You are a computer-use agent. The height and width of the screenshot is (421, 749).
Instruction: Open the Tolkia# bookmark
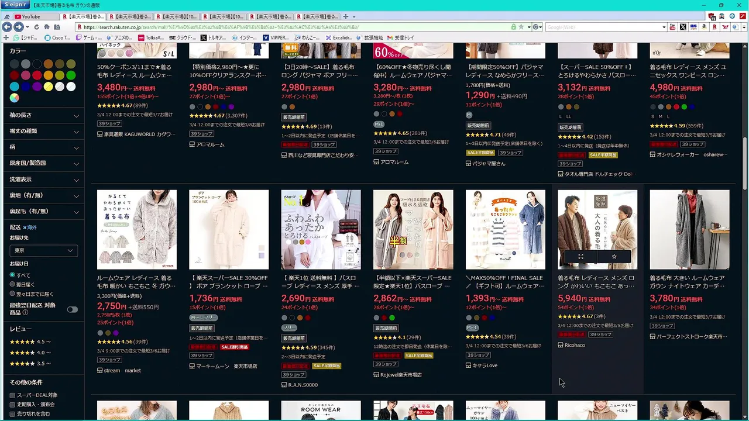click(151, 37)
